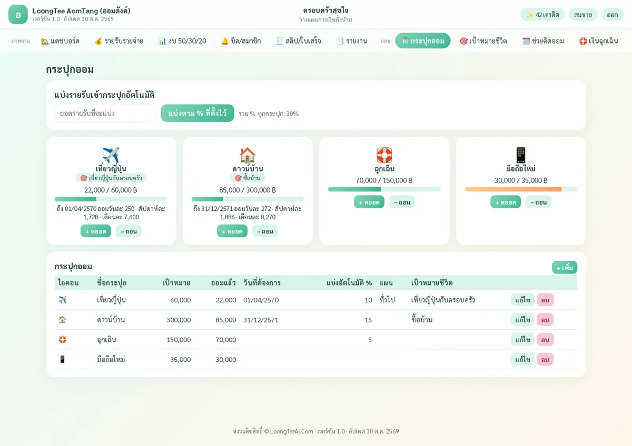The image size is (632, 446).
Task: Select the กระปุกออม tab
Action: 423,40
